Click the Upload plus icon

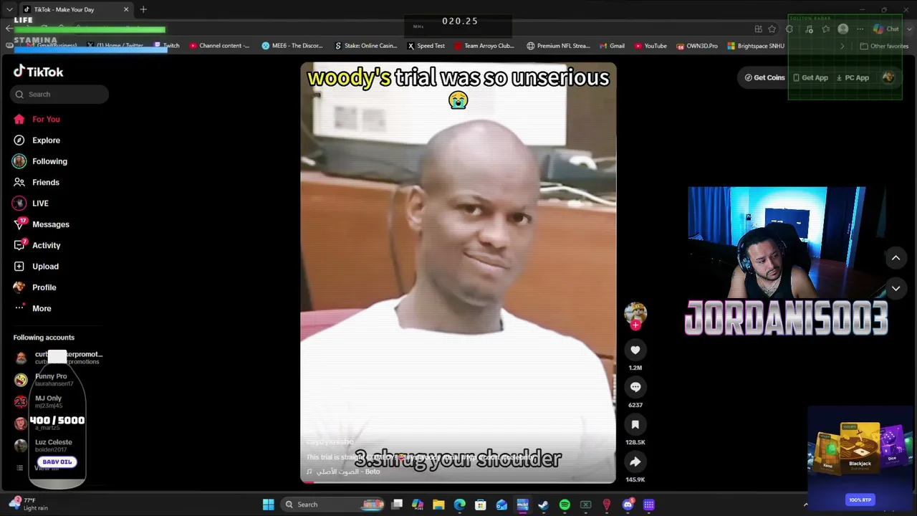click(x=19, y=267)
